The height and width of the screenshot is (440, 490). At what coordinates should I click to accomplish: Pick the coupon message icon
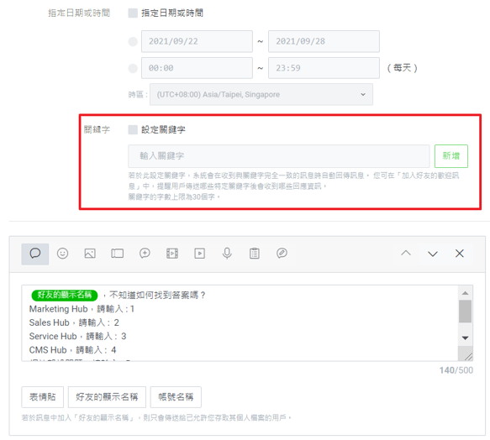117,254
